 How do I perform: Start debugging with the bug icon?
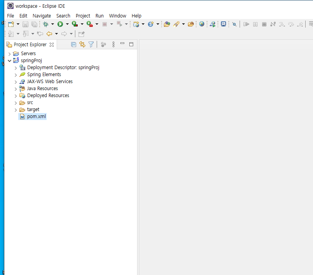tap(46, 24)
